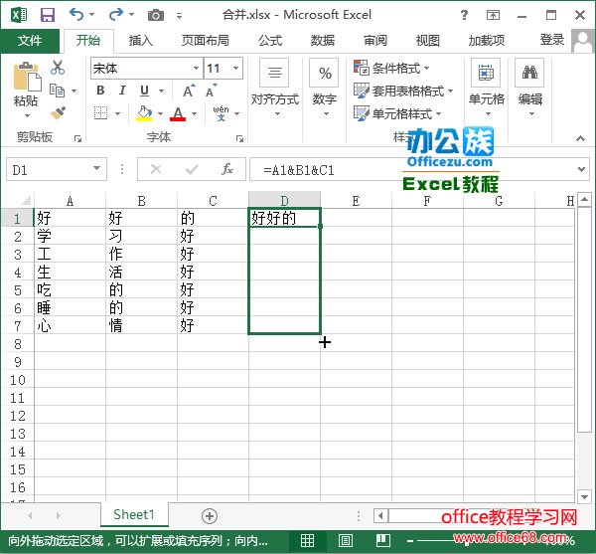This screenshot has height=554, width=596.
Task: Switch to the 公式 Formulas tab
Action: (x=270, y=41)
